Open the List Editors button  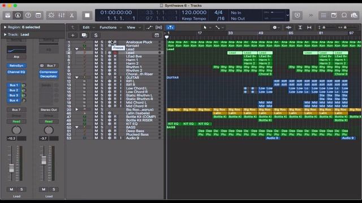click(324, 15)
